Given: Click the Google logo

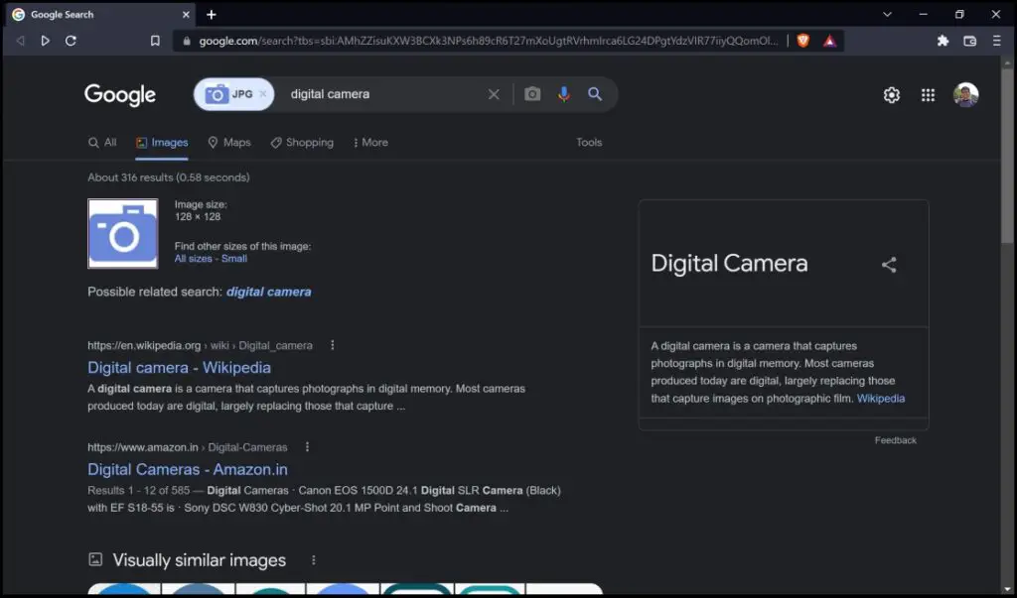Looking at the screenshot, I should pos(120,94).
